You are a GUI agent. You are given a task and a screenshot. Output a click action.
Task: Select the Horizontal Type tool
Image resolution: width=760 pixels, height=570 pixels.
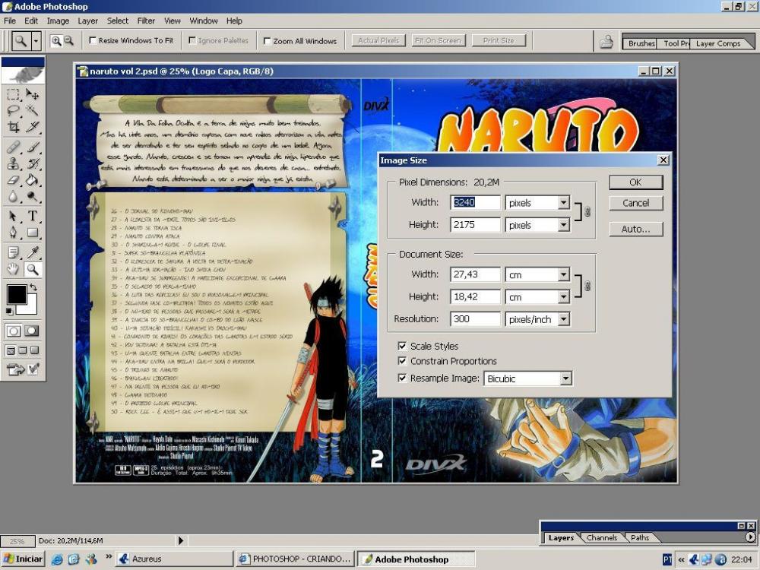(33, 217)
